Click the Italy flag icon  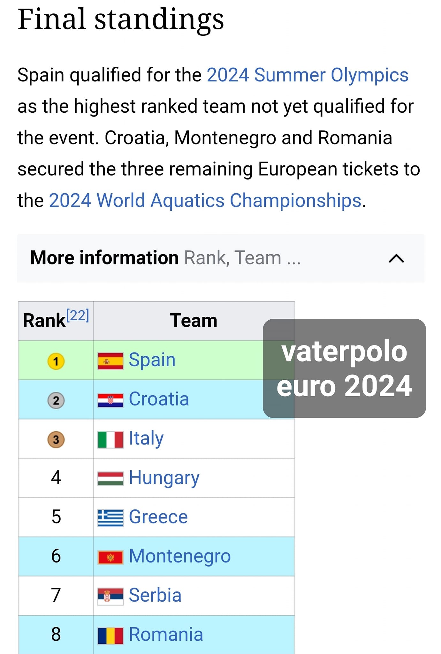pos(110,440)
